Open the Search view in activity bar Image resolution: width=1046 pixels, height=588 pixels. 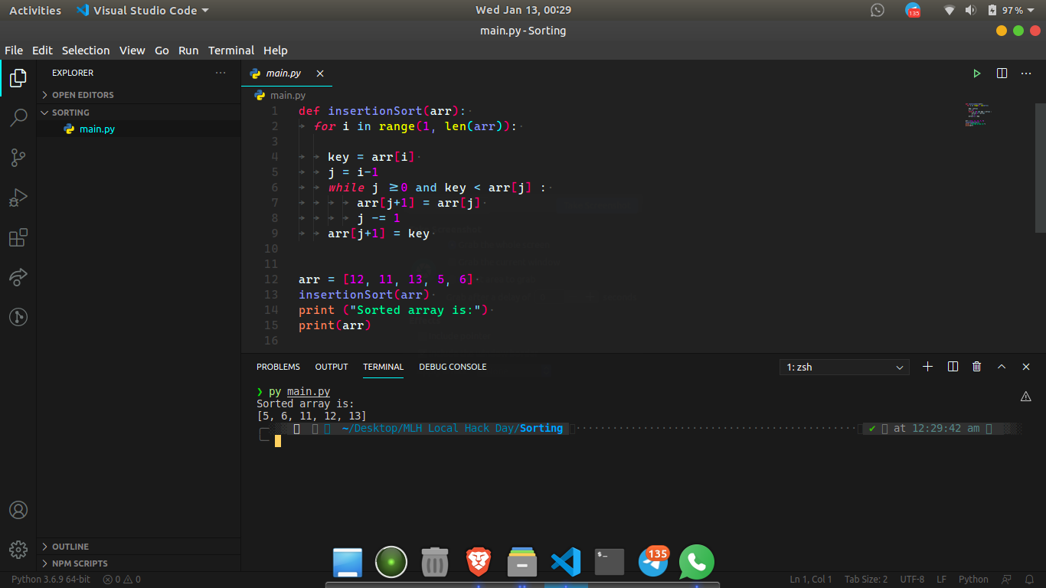(18, 118)
